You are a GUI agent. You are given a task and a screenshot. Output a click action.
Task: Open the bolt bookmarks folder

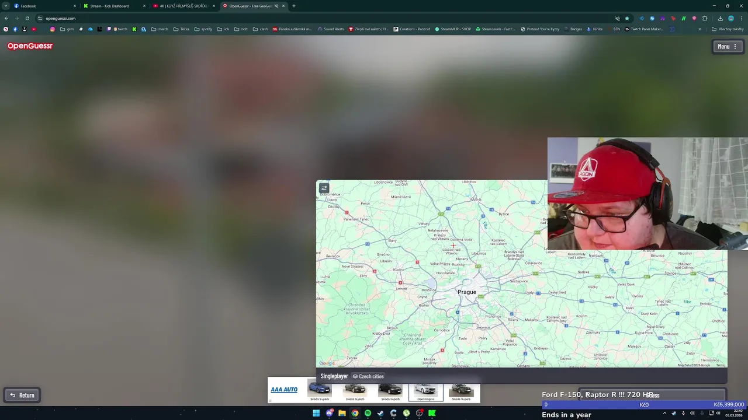(x=241, y=29)
